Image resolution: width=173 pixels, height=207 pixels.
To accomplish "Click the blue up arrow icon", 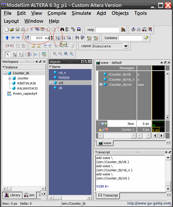I will click(x=7, y=38).
